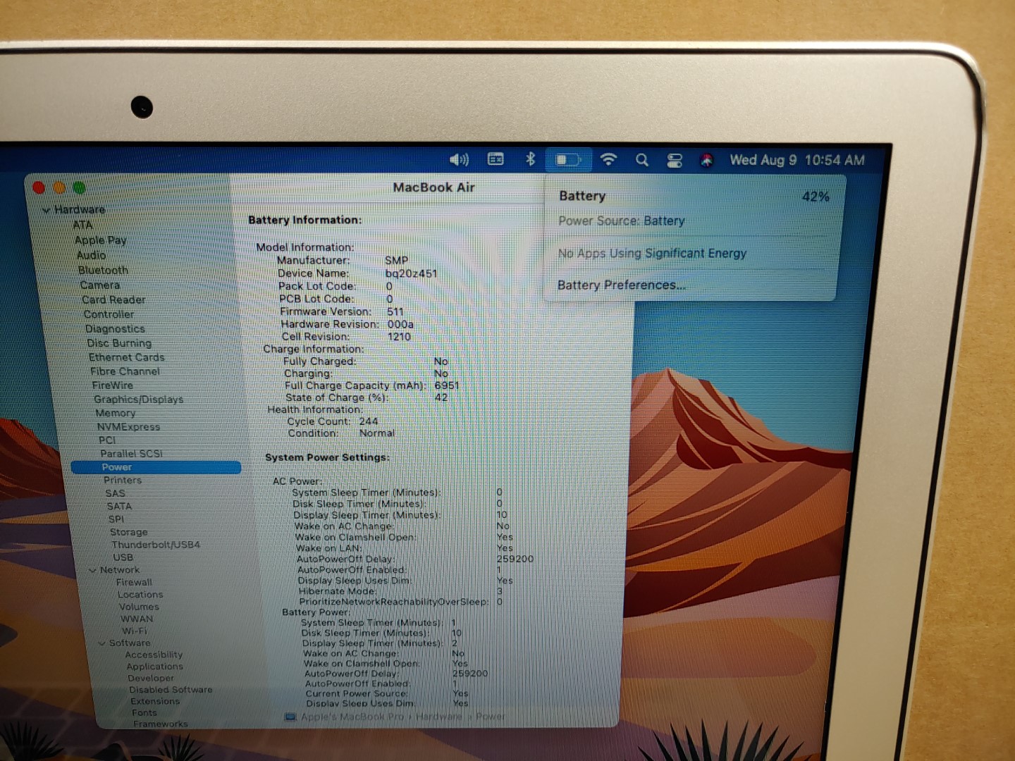Click the Condition value Normal

point(377,433)
